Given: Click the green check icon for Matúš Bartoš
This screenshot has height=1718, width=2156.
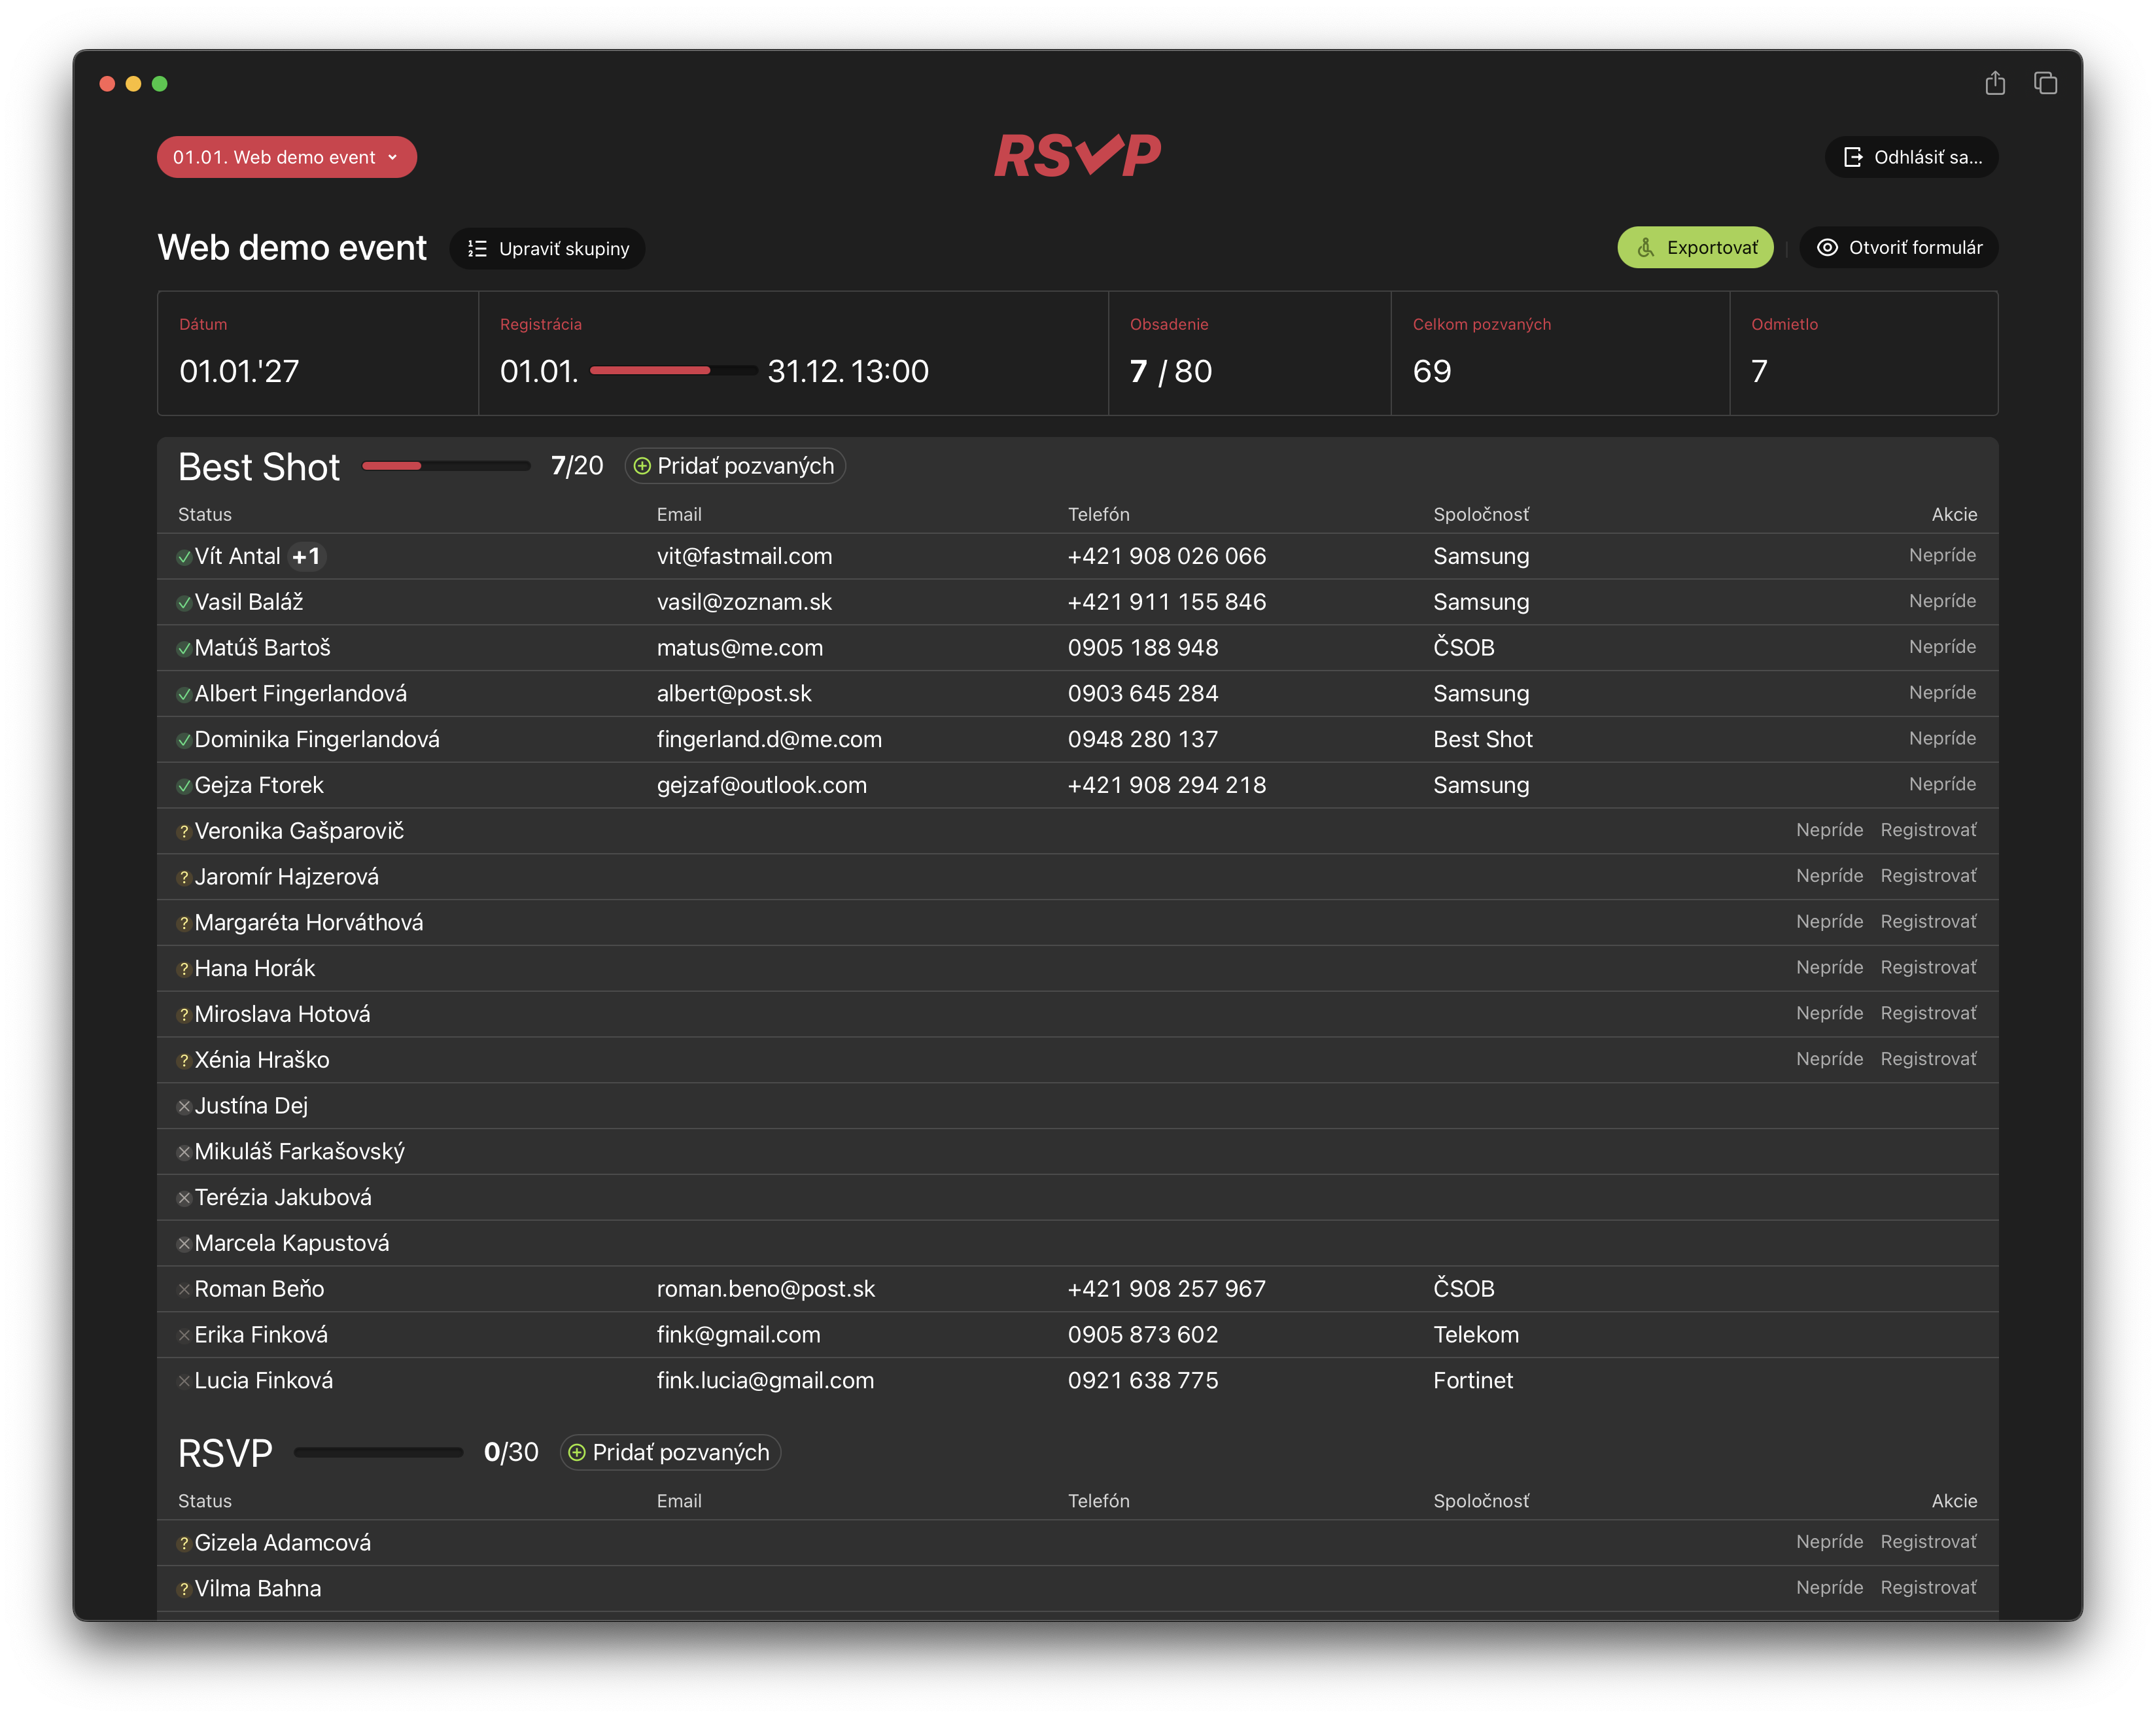Looking at the screenshot, I should (184, 649).
